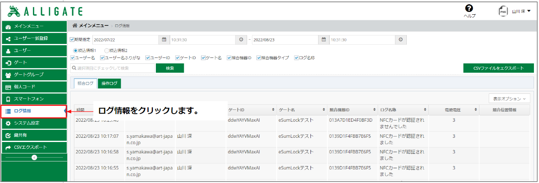539x183 pixels.
Task: Open user menu dropdown next to 山川 深
Action: tap(529, 11)
